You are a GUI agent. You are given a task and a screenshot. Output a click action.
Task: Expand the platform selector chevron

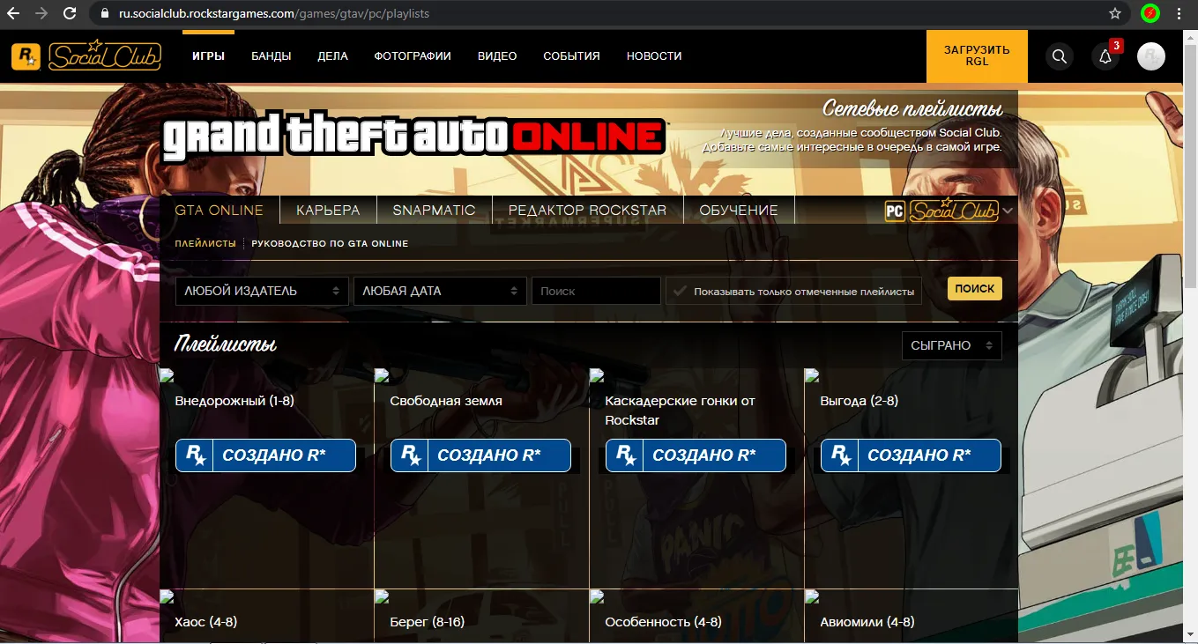pyautogui.click(x=1008, y=211)
